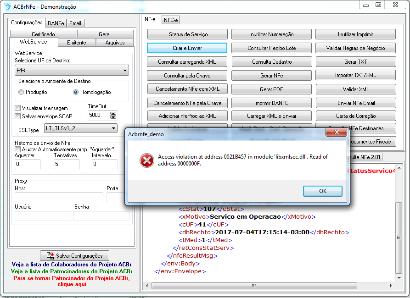The width and height of the screenshot is (410, 298).
Task: Enable Visualizar Mensagem checkbox
Action: pos(18,108)
